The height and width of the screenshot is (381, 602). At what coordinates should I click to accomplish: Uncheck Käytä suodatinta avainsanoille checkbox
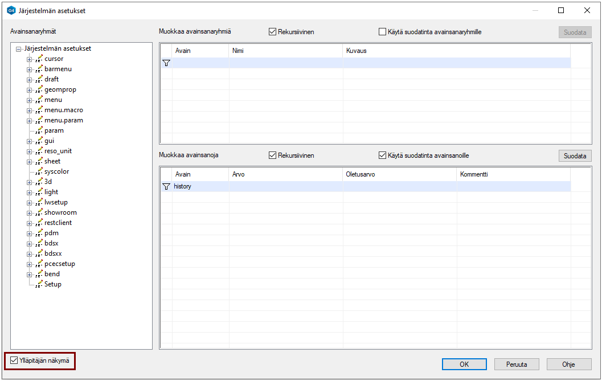(383, 155)
